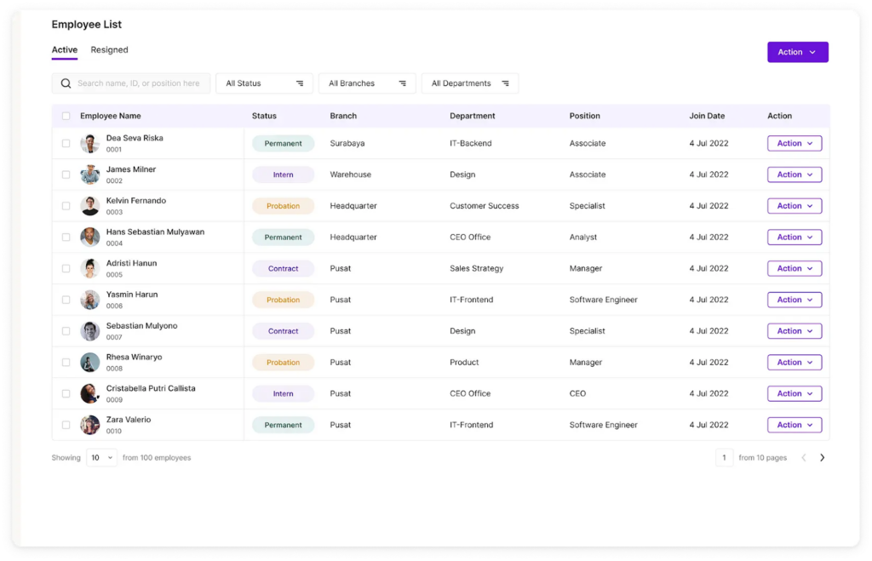
Task: Go to next page arrow
Action: 822,458
